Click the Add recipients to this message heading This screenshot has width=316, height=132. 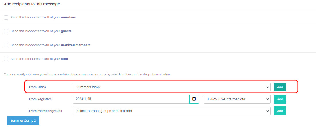32,4
